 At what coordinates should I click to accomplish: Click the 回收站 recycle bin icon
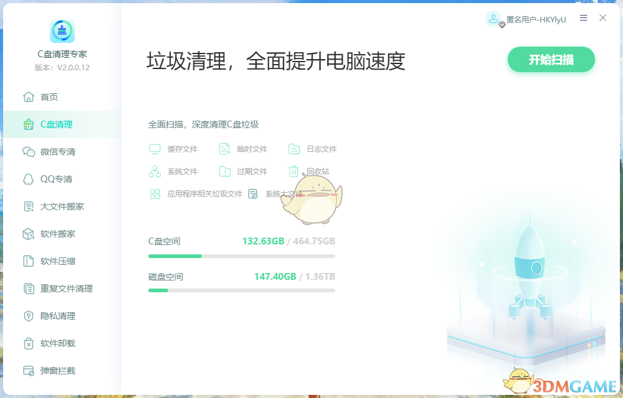(293, 171)
